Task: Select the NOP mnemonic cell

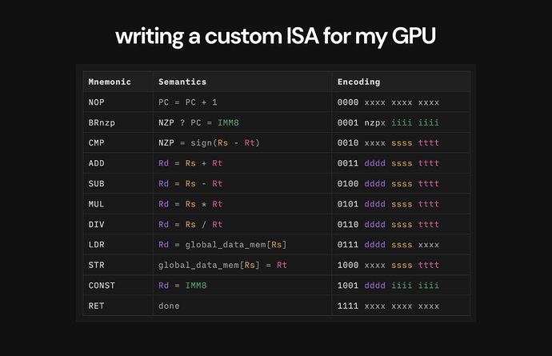Action: coord(97,102)
